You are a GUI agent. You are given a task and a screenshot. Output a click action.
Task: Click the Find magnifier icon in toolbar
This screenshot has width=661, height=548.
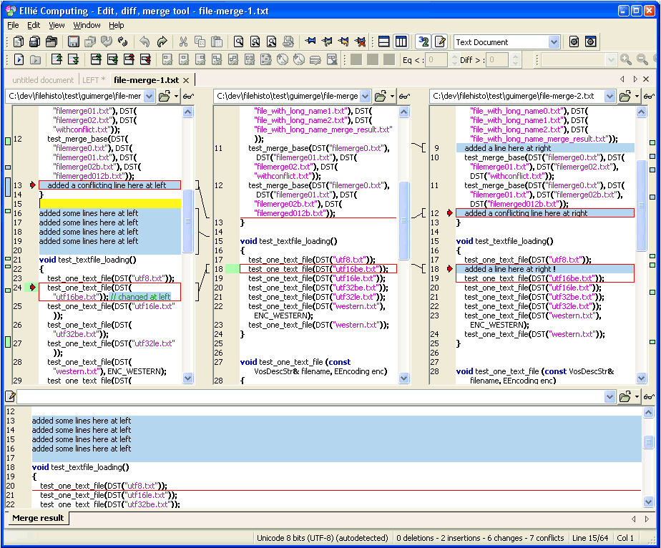pos(238,42)
